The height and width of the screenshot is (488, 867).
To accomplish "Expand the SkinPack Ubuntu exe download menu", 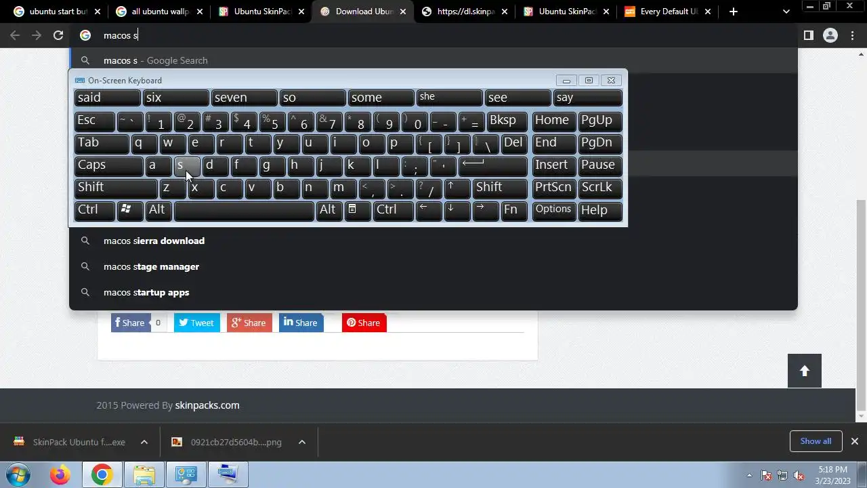I will (144, 442).
